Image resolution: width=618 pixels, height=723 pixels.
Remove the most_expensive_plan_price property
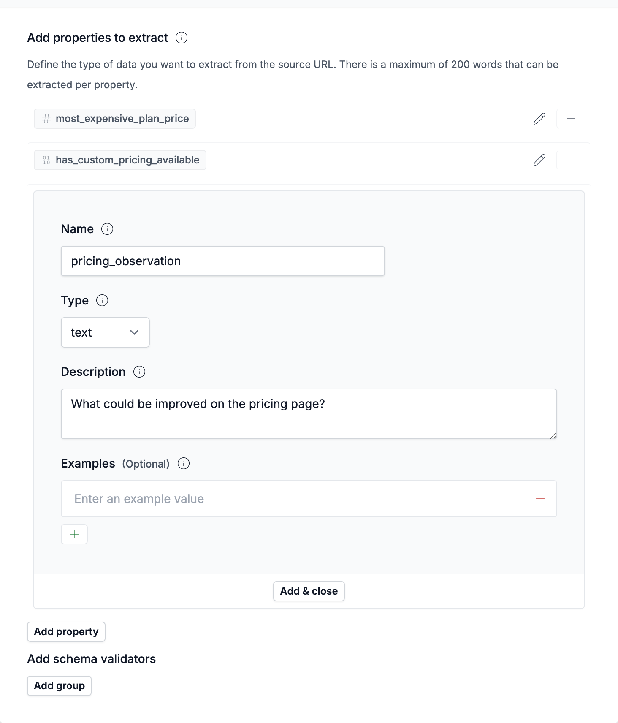point(570,119)
